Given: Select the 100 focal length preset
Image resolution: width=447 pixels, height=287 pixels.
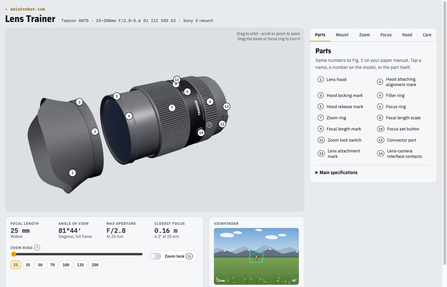Looking at the screenshot, I should pyautogui.click(x=66, y=265).
